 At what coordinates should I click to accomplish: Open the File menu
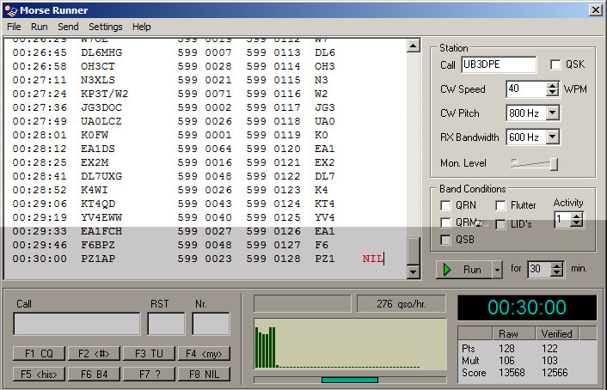(14, 27)
